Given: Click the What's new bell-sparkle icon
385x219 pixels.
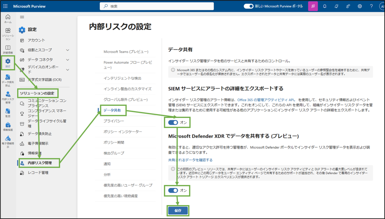Looking at the screenshot, I should tap(336, 6).
